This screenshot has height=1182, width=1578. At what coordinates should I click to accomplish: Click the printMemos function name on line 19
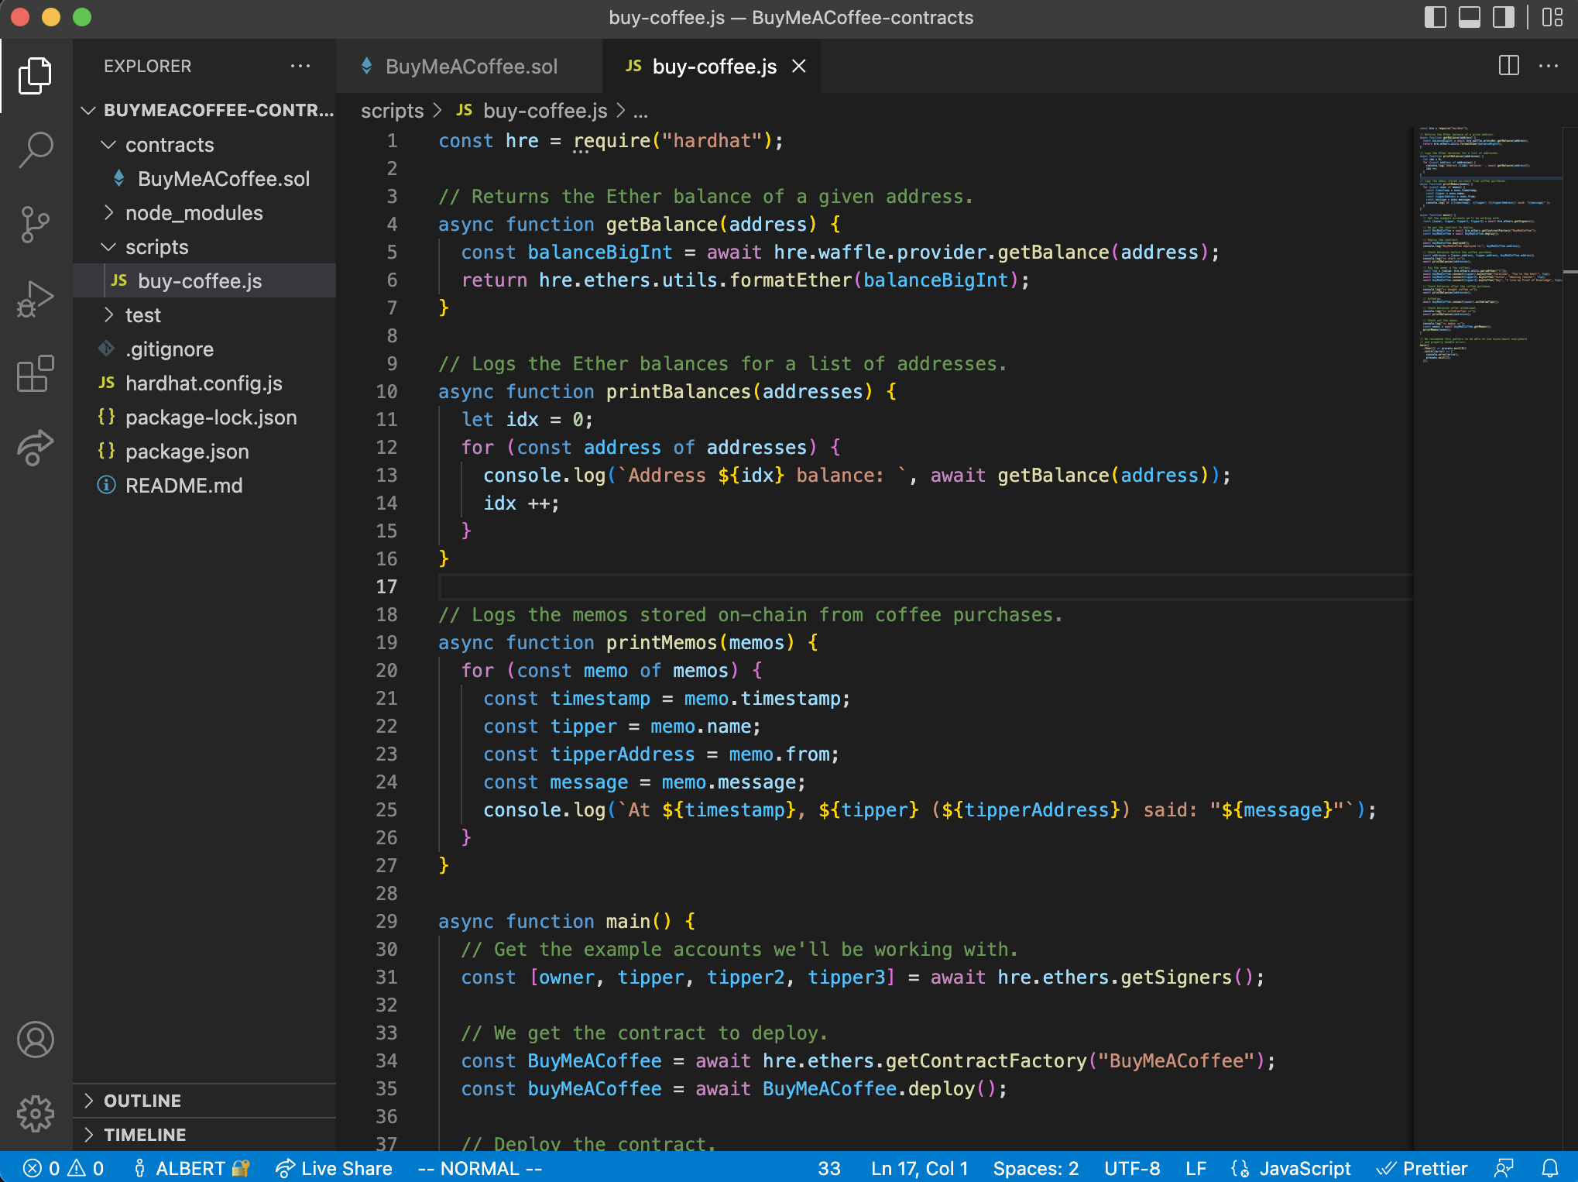click(662, 643)
